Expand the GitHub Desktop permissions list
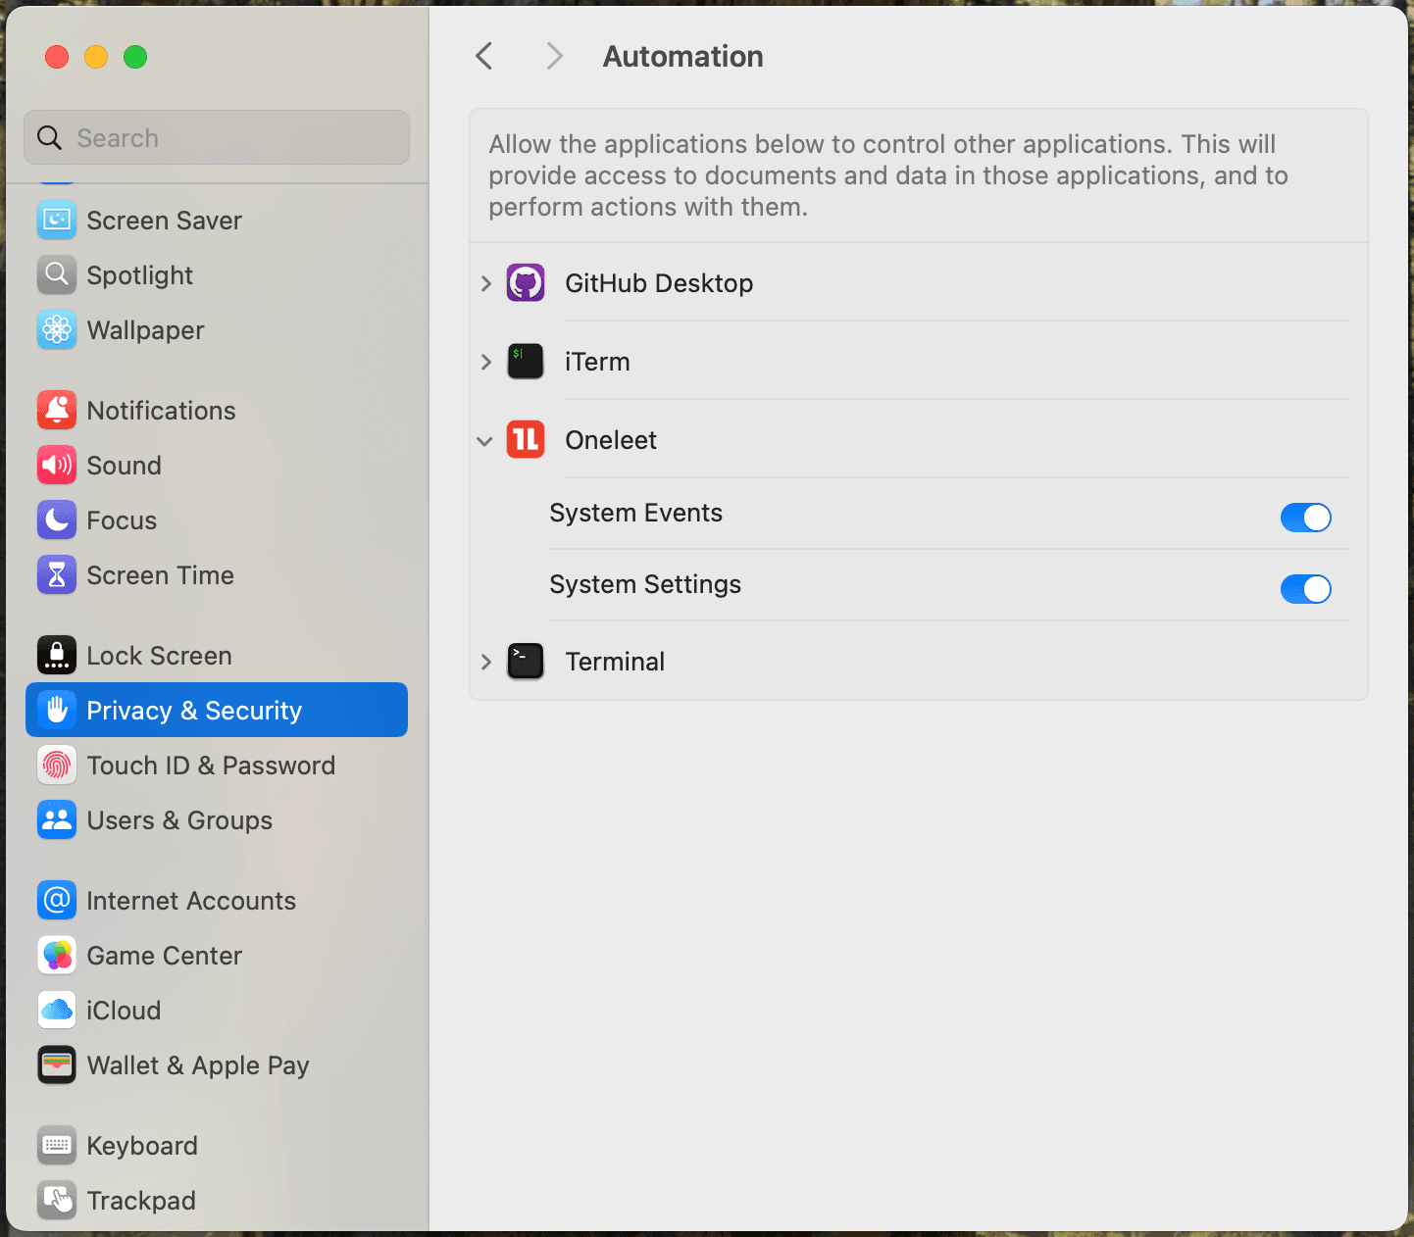Screen dimensions: 1414x1237 click(x=484, y=282)
